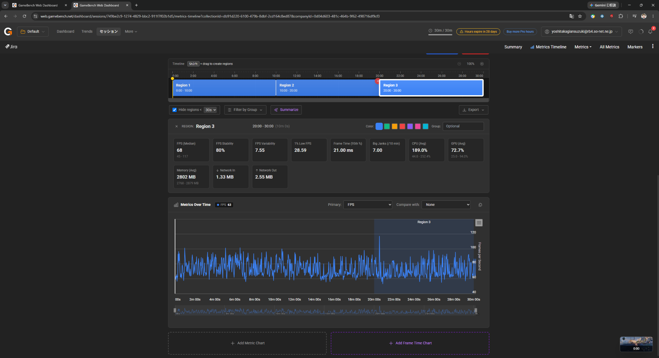Open the Primary FPS metric dropdown
This screenshot has height=358, width=659.
tap(368, 205)
